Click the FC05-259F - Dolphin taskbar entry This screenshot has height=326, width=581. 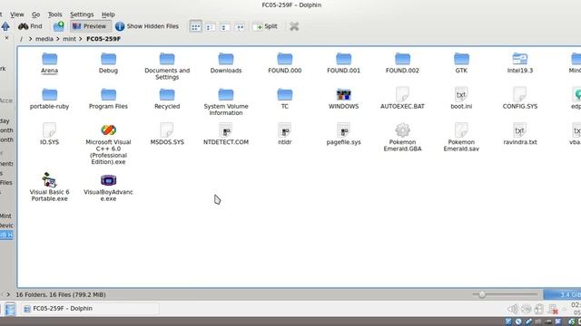(x=90, y=309)
